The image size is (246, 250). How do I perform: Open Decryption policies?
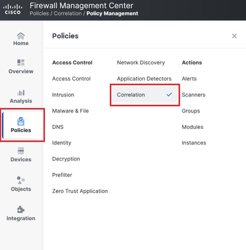pyautogui.click(x=66, y=159)
